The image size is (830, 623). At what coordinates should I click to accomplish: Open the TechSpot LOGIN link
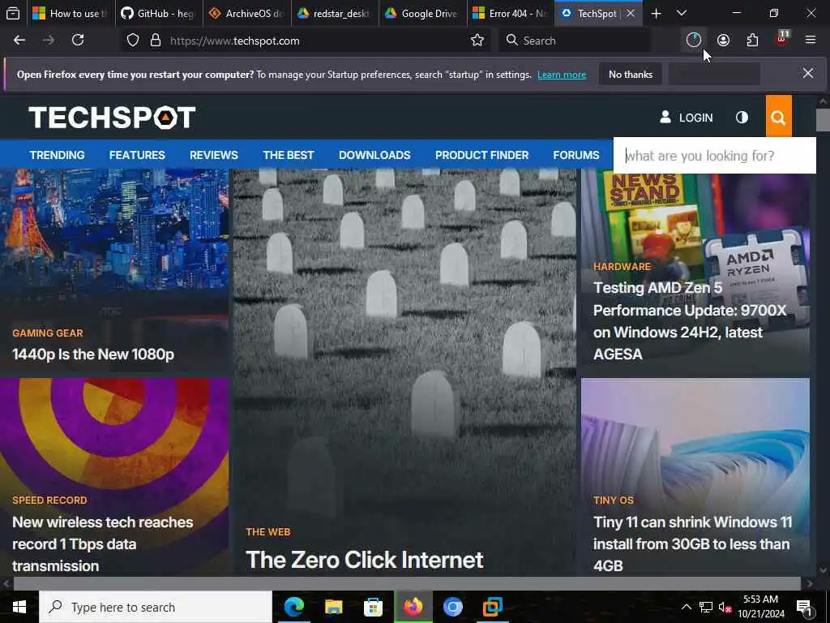(687, 118)
